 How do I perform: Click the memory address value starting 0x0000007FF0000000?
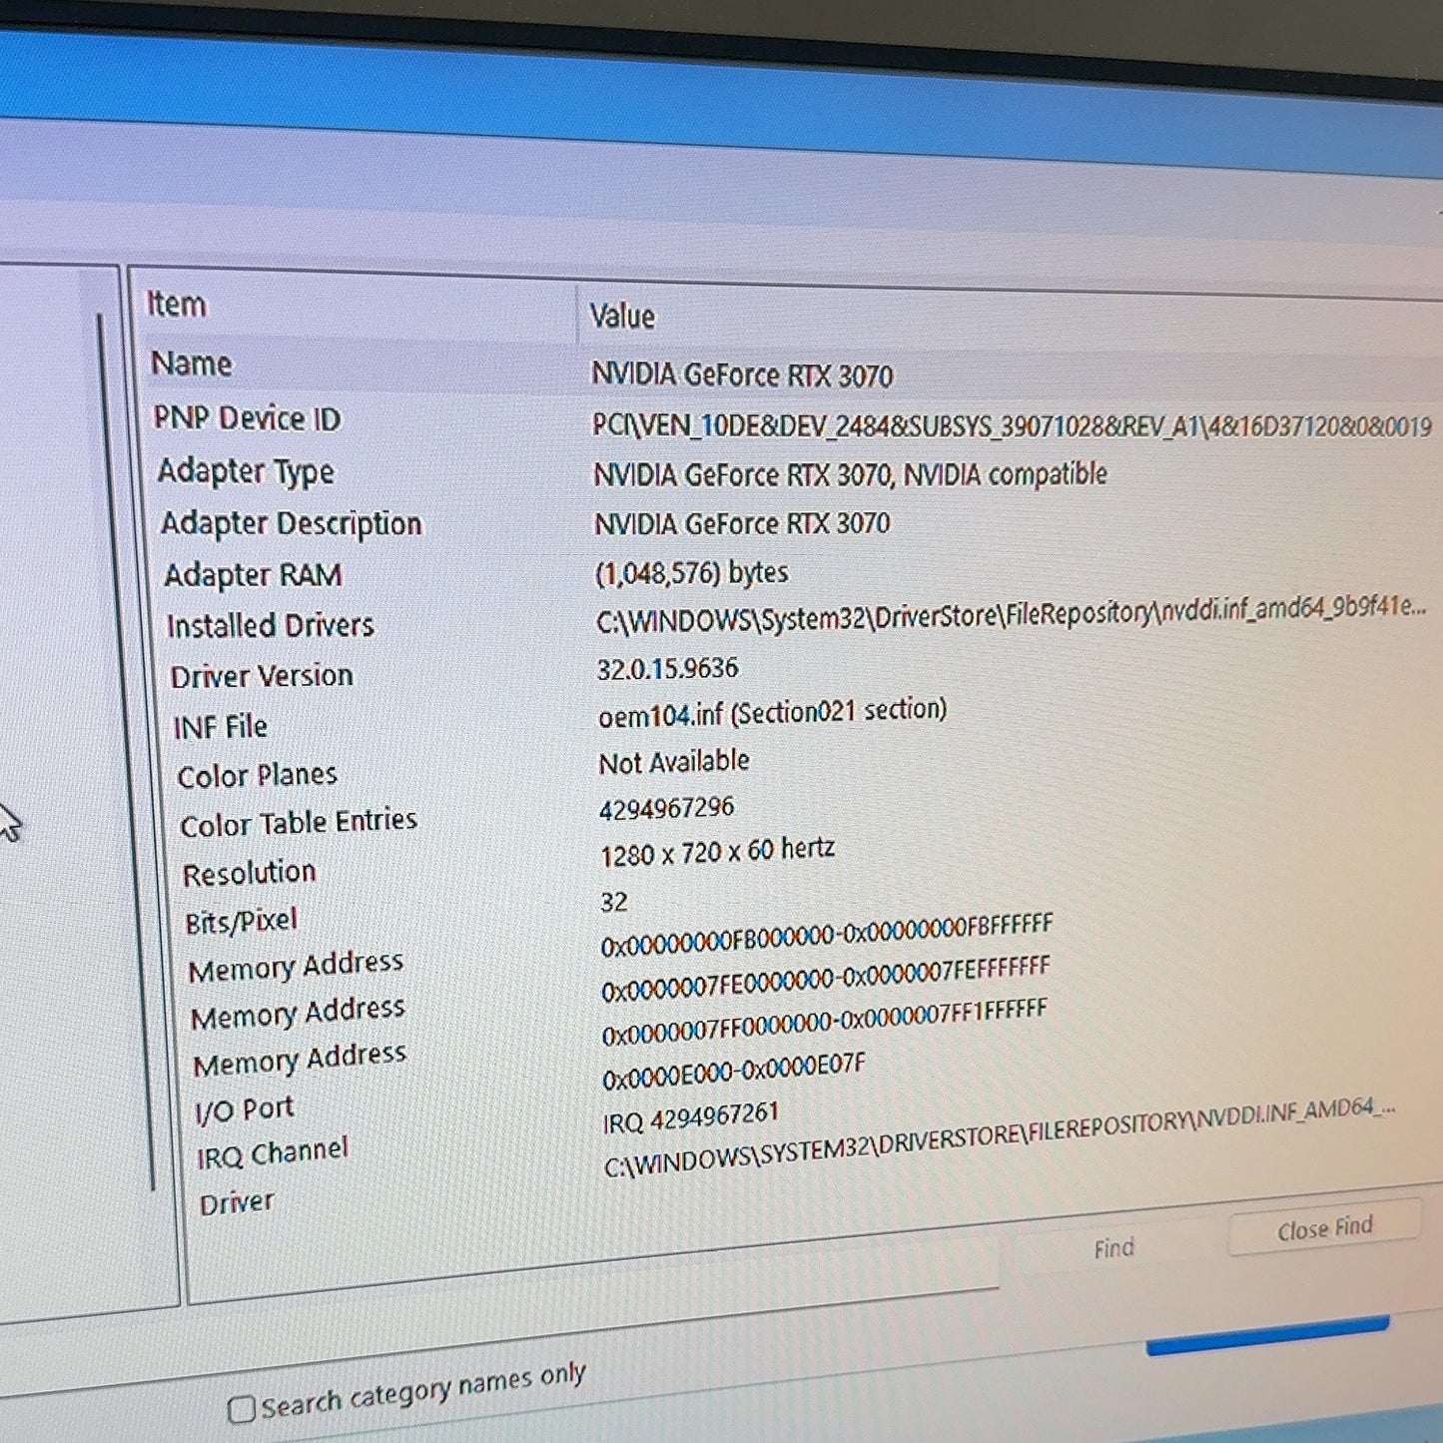coord(825,1024)
